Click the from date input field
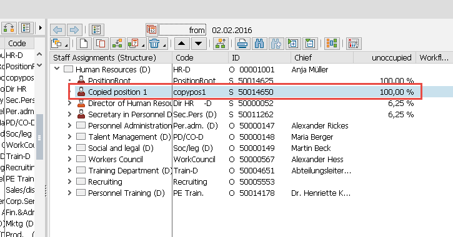This screenshot has height=237, width=453. coord(182,30)
